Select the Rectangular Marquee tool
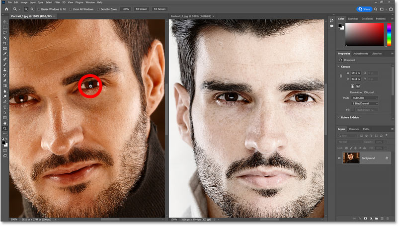The image size is (399, 226). pyautogui.click(x=5, y=27)
